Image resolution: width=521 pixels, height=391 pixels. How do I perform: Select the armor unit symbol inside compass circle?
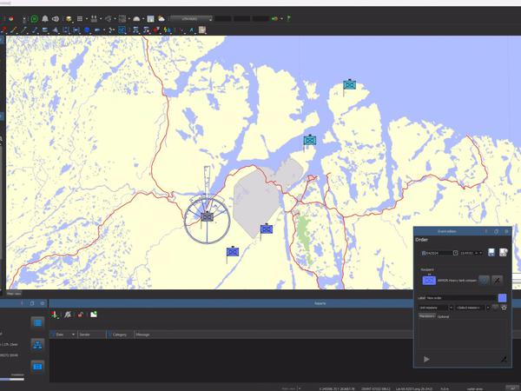coord(207,215)
